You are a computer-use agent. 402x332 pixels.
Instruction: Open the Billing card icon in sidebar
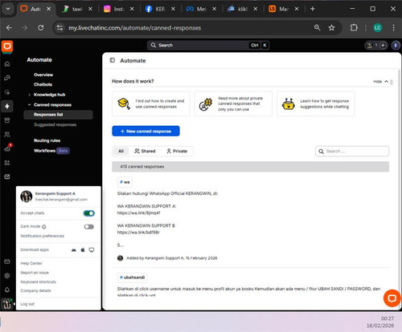coord(7,261)
